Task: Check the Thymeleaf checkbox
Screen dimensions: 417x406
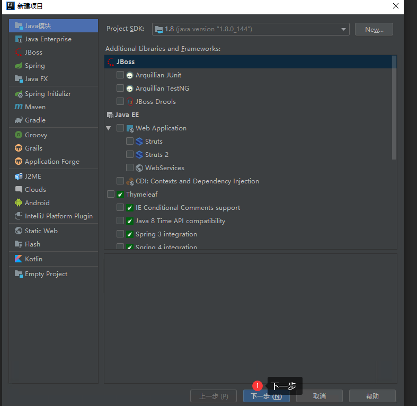Action: [111, 194]
